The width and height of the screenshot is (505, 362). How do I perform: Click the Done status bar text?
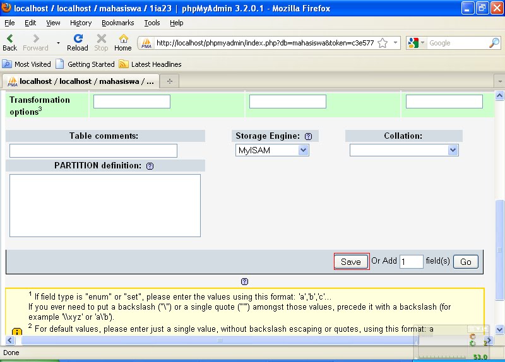coord(11,353)
